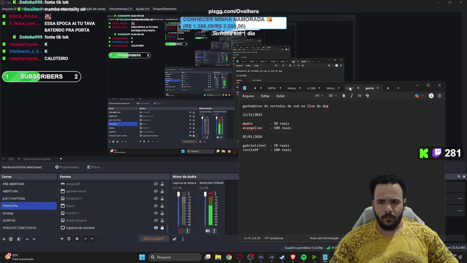Open the Ferramentas (T) menu in OBS
The image size is (467, 263).
(x=121, y=9)
